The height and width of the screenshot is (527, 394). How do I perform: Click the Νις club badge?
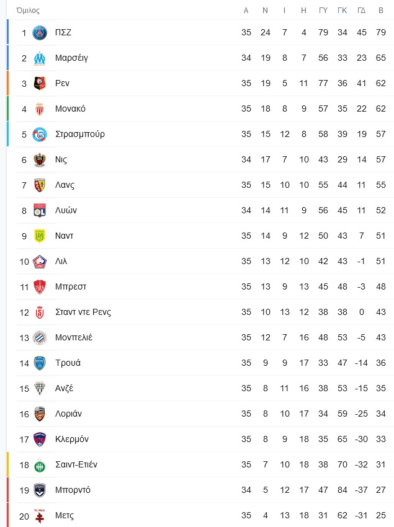tap(40, 159)
